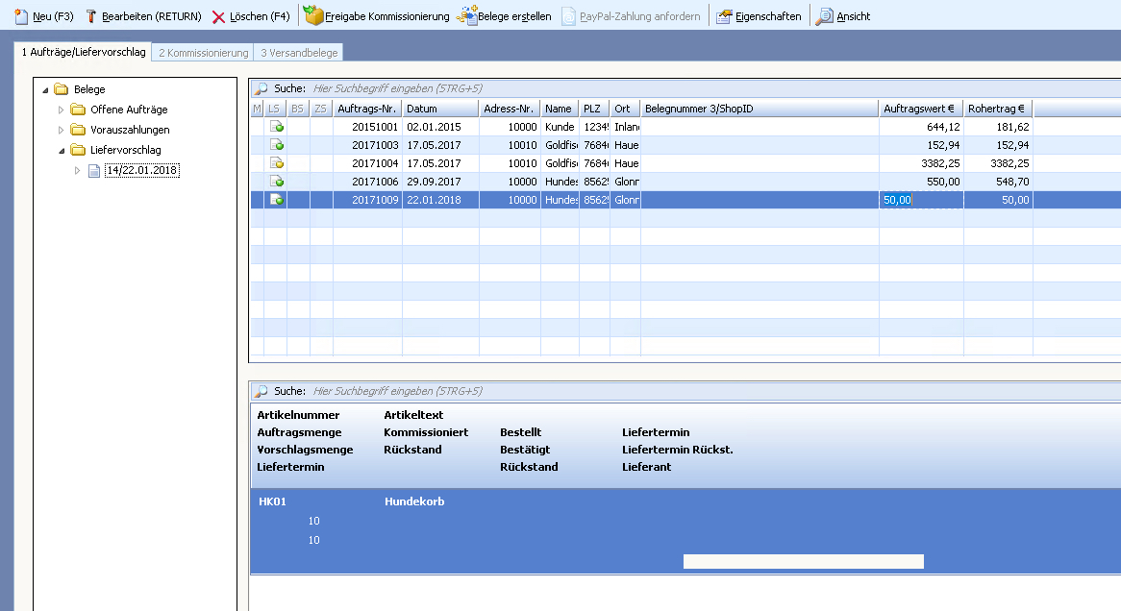Select the 14/22.01.2018 delivery proposal
This screenshot has width=1121, height=611.
[142, 171]
